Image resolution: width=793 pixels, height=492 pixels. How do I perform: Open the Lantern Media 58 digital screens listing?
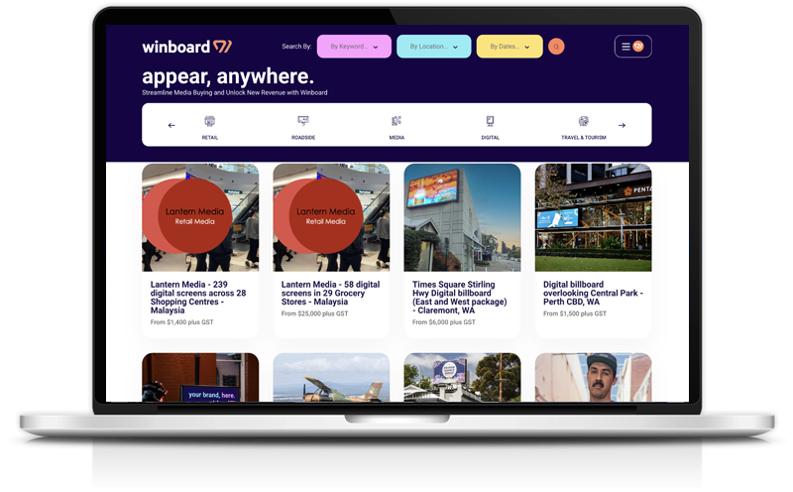[x=331, y=296]
